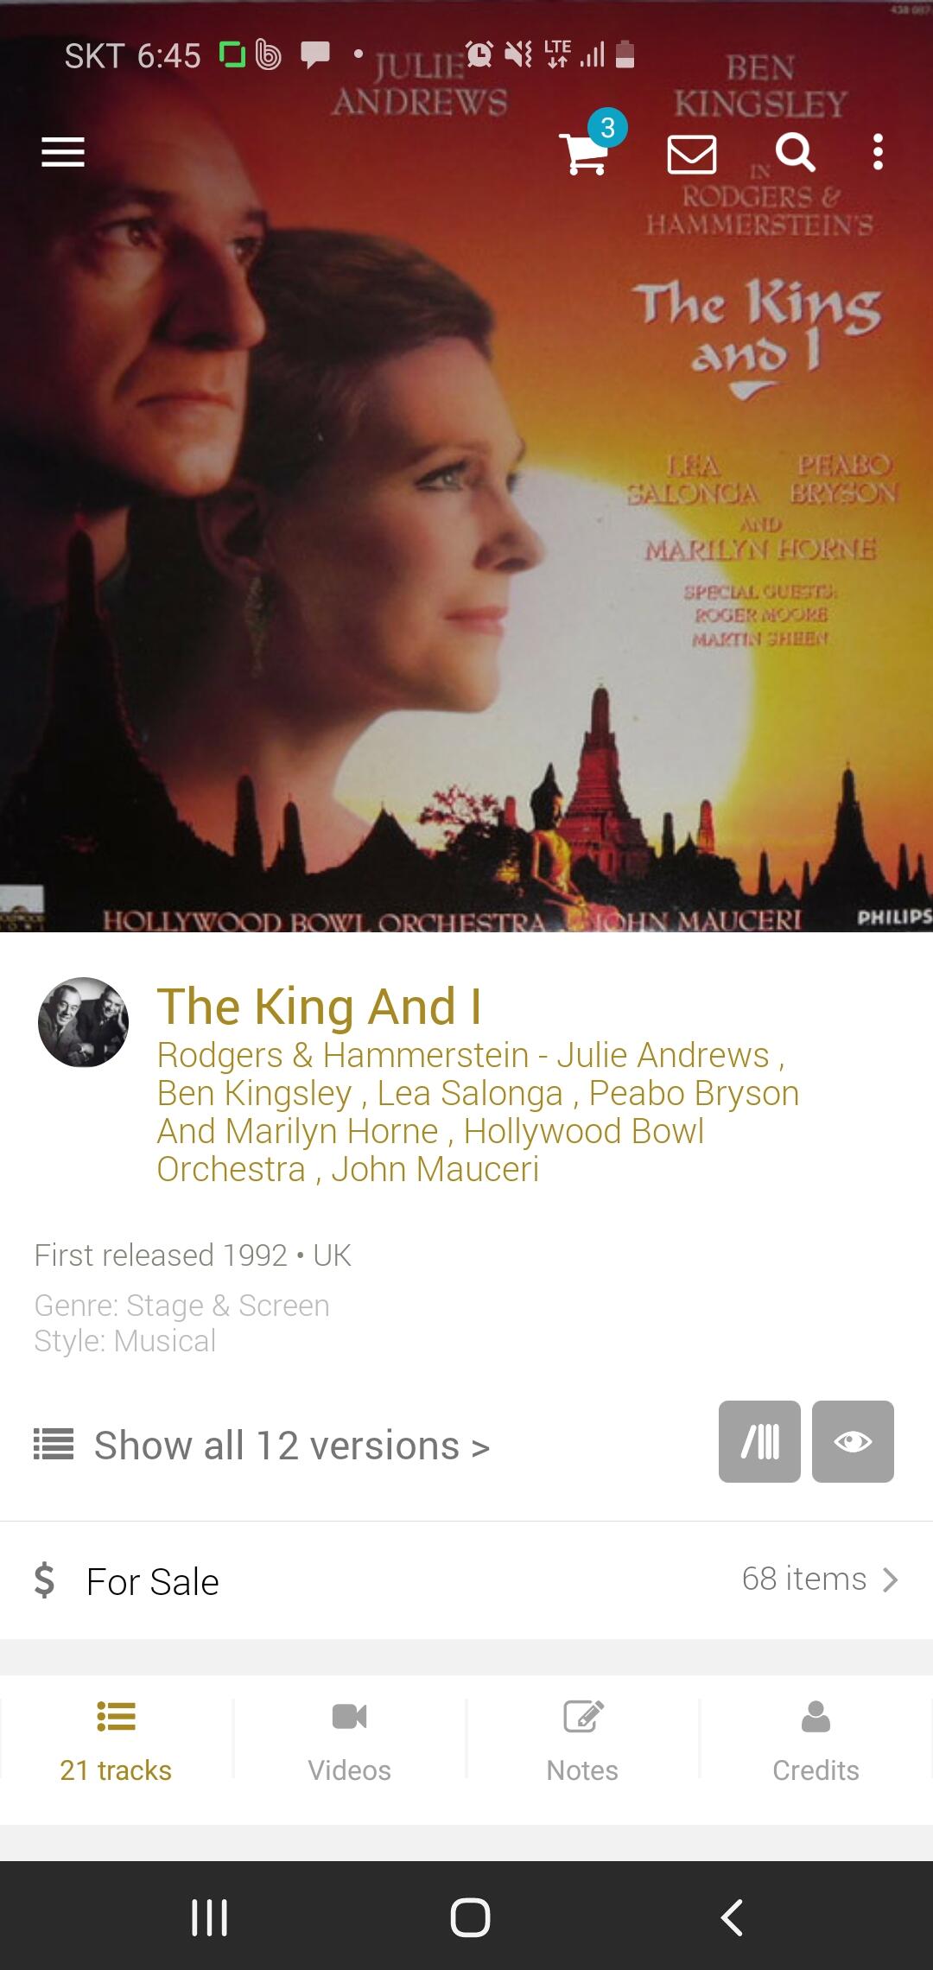Open the three-dot overflow menu
The width and height of the screenshot is (933, 1970).
coord(878,152)
